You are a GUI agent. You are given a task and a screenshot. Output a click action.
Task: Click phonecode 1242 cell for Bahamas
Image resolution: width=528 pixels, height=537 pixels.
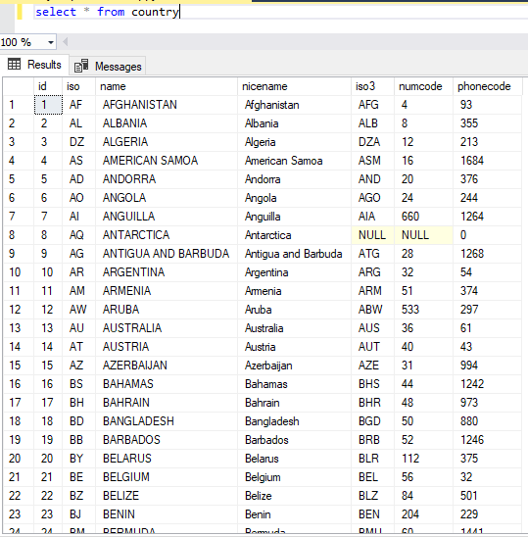[488, 384]
